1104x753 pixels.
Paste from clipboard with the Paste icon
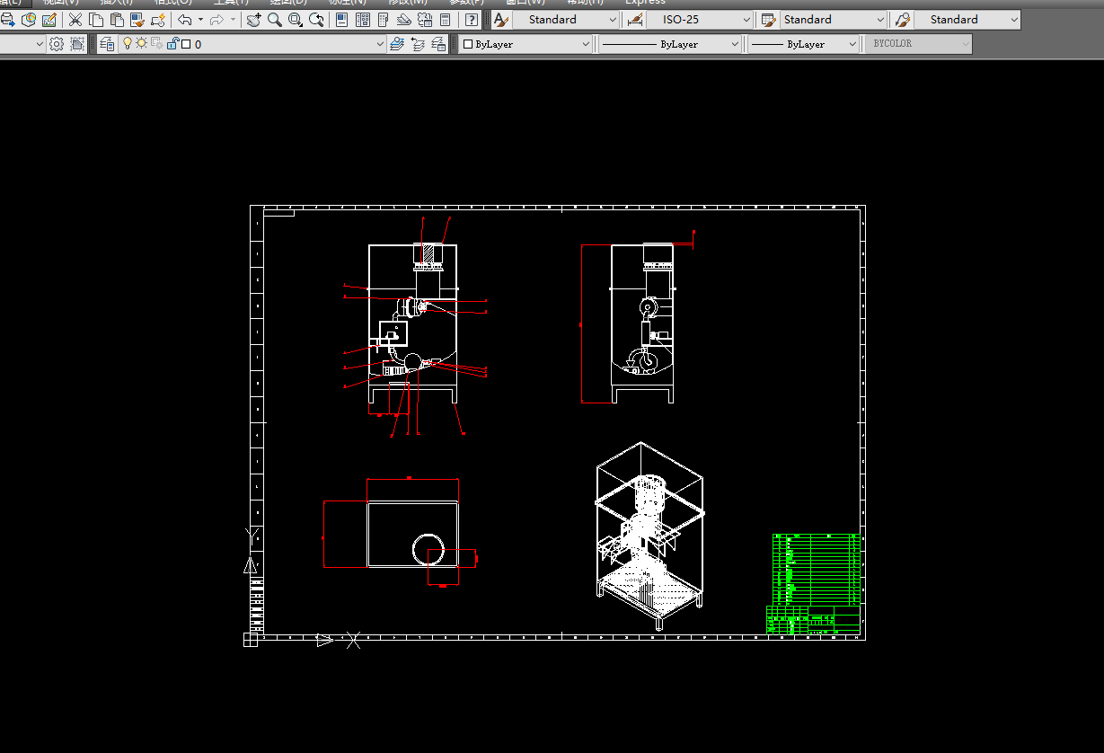pos(117,20)
